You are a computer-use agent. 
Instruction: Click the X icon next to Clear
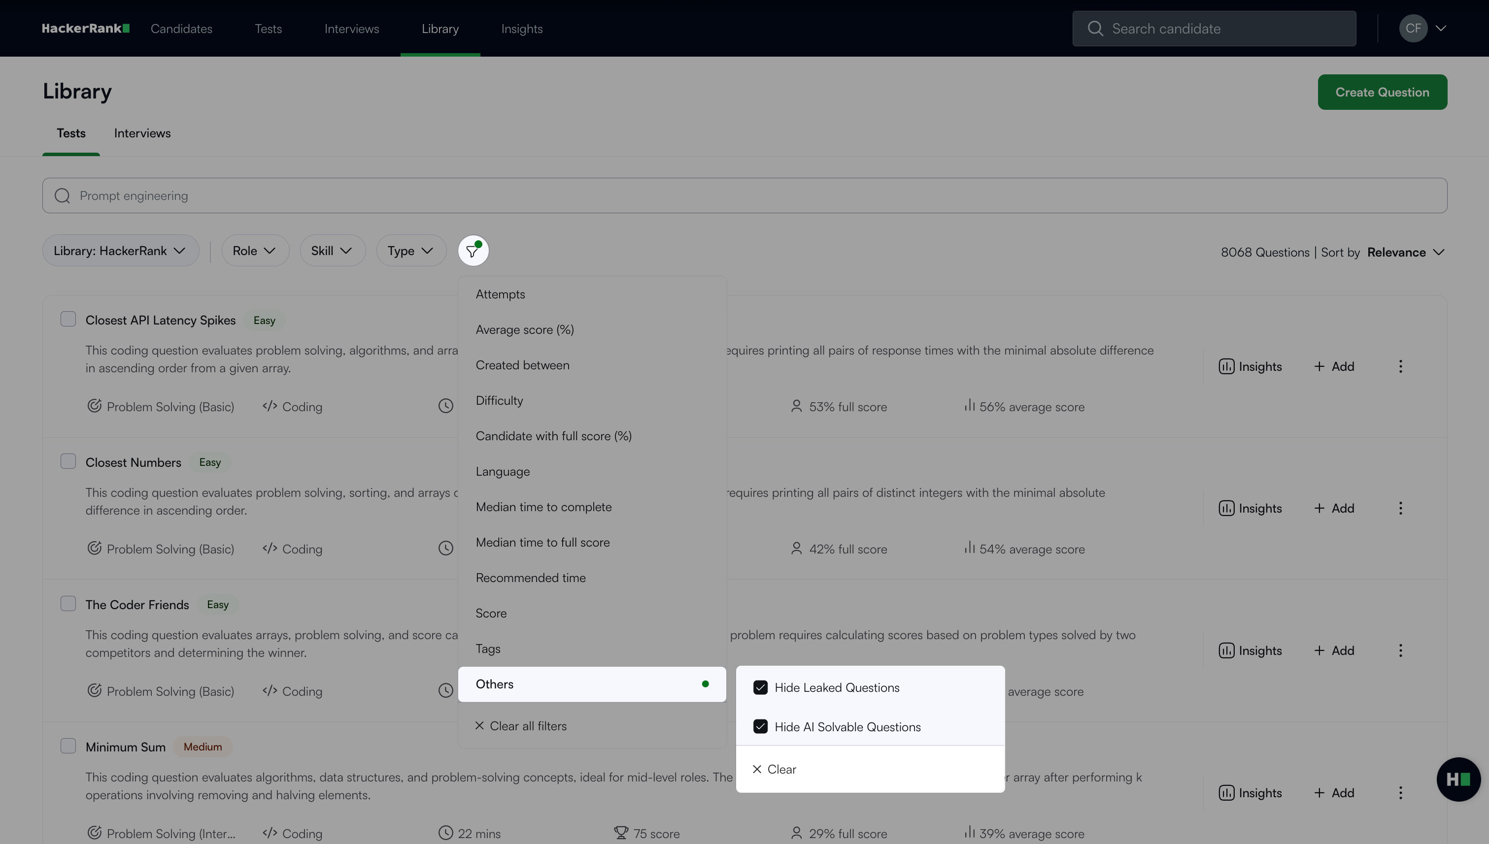click(756, 769)
